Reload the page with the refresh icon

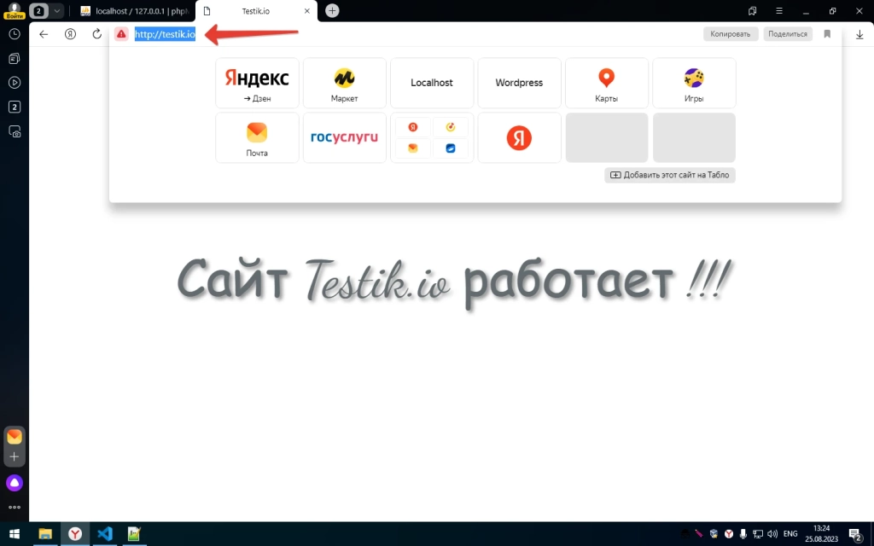click(96, 34)
